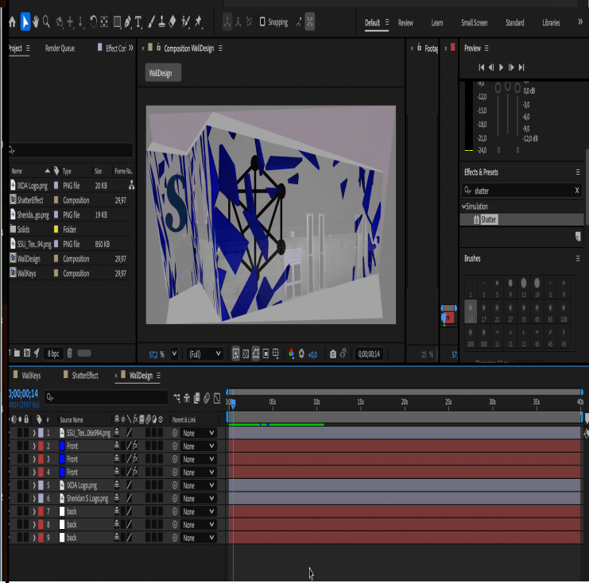589x583 pixels.
Task: Open the magnification ratio dropdown 57.2%
Action: tap(174, 353)
